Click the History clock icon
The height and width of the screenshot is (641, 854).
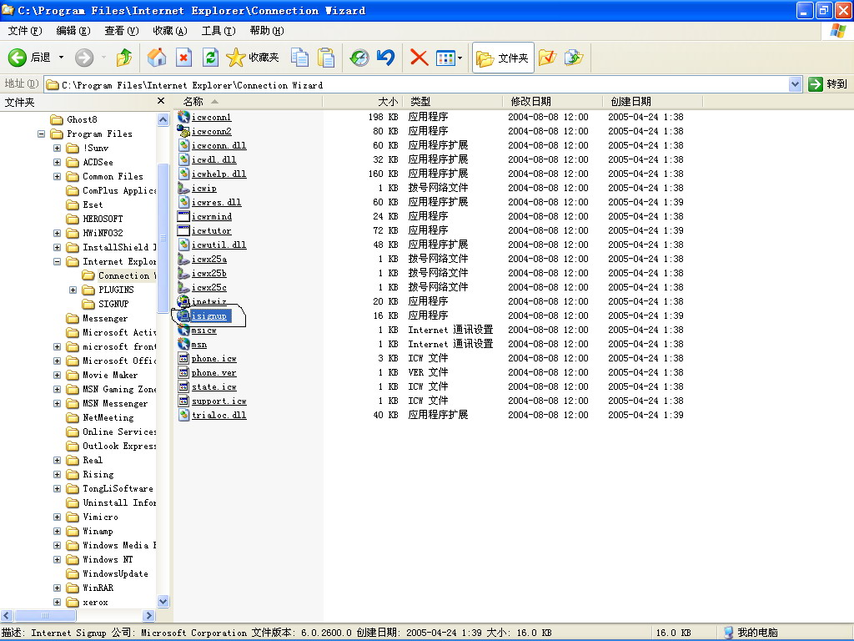(359, 58)
